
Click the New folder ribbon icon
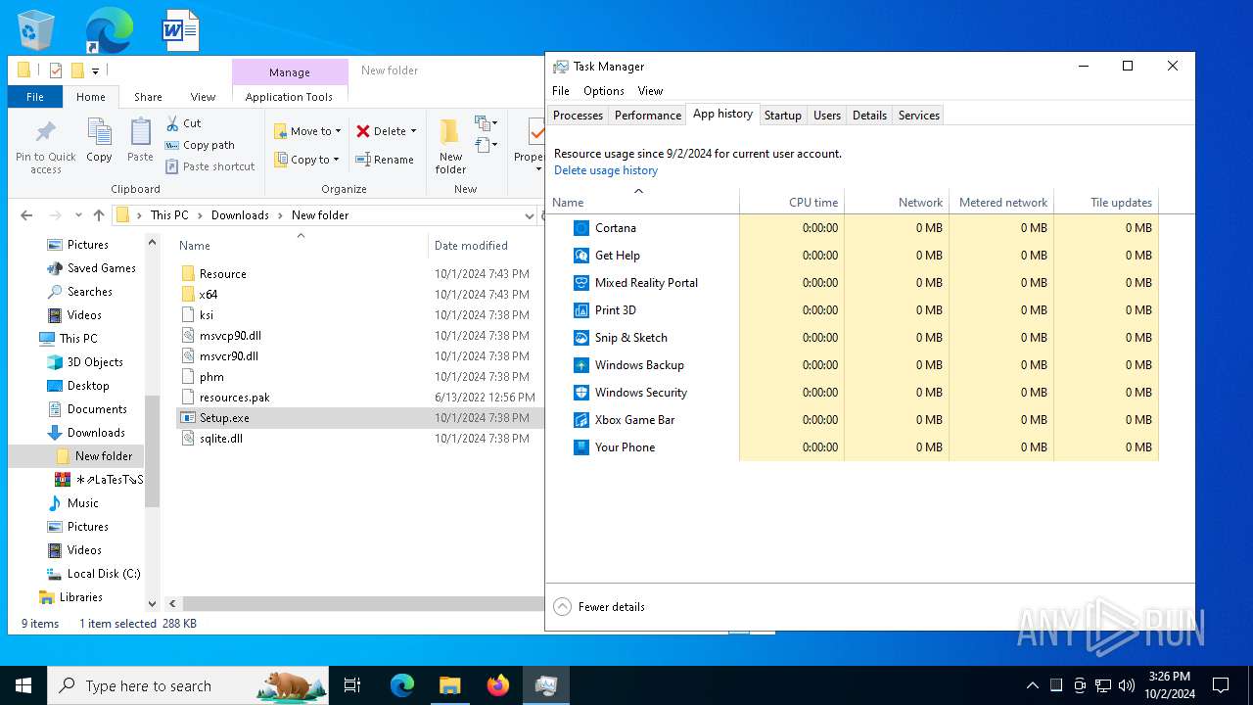(450, 132)
